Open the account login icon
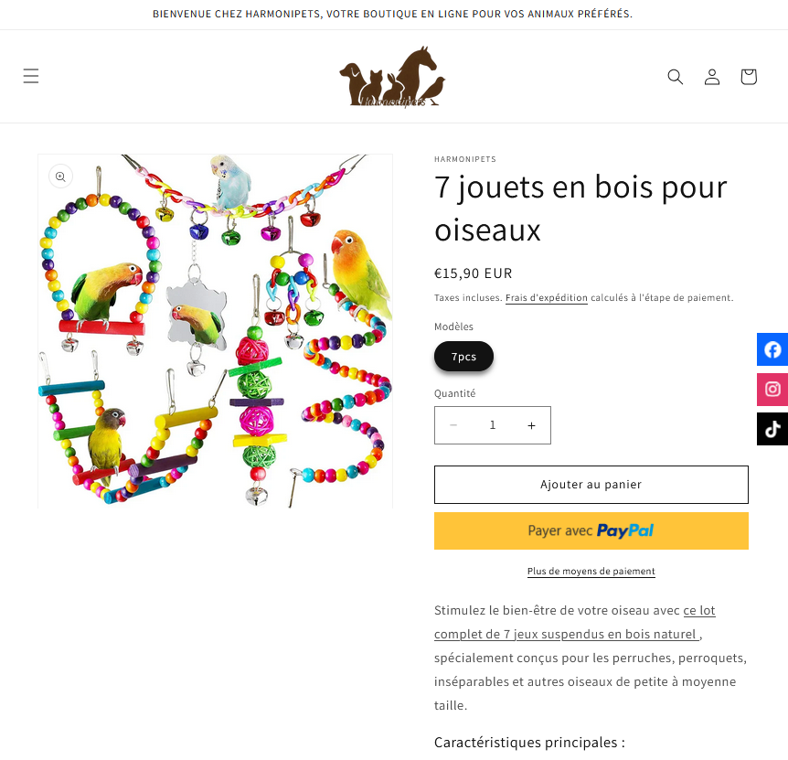788x760 pixels. coord(711,77)
